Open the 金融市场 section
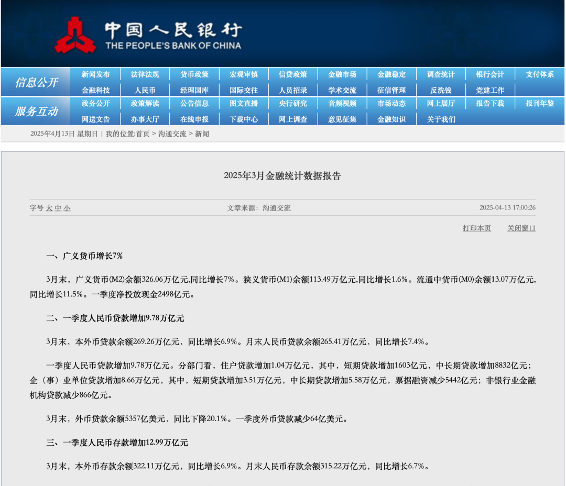Viewport: 566px width, 486px height. 342,74
